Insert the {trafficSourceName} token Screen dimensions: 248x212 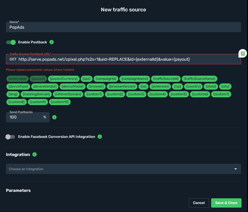tap(200, 79)
